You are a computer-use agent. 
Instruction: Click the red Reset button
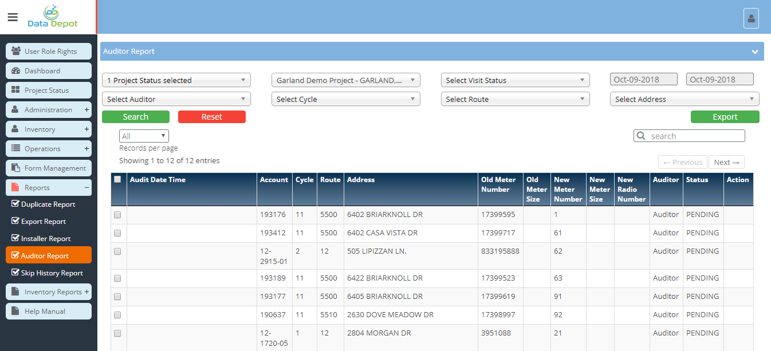tap(211, 117)
